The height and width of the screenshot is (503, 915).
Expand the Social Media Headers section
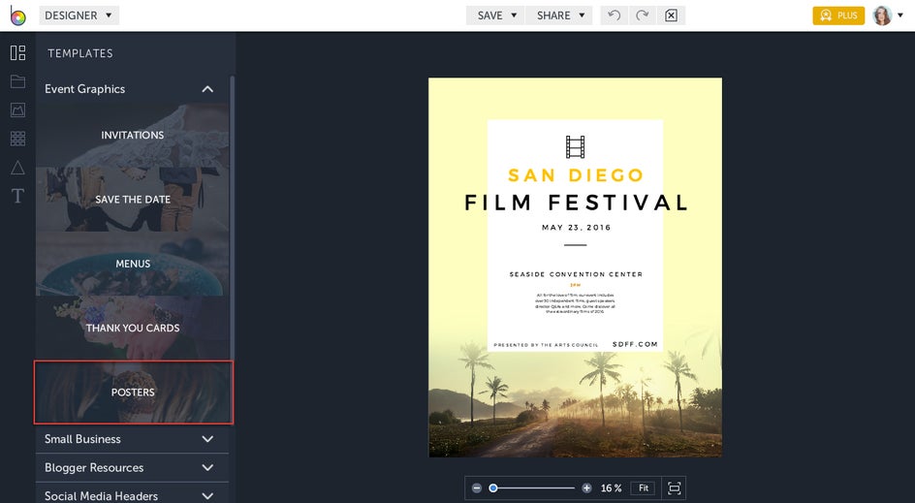pos(133,495)
